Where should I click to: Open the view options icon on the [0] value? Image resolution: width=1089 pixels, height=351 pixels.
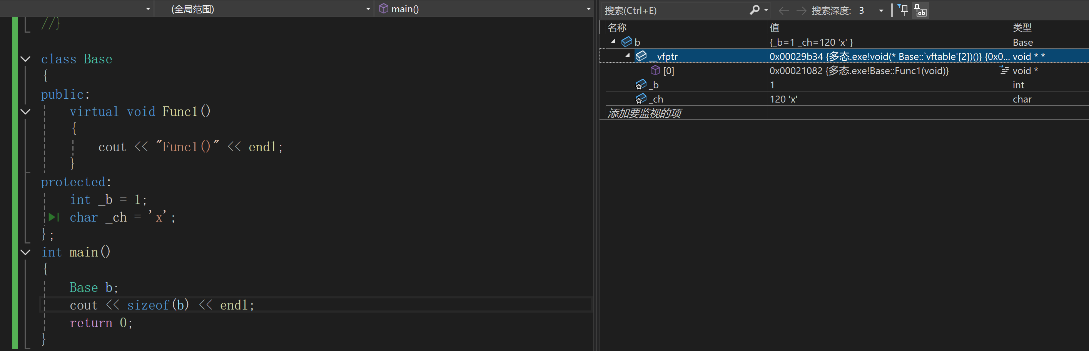(1004, 70)
